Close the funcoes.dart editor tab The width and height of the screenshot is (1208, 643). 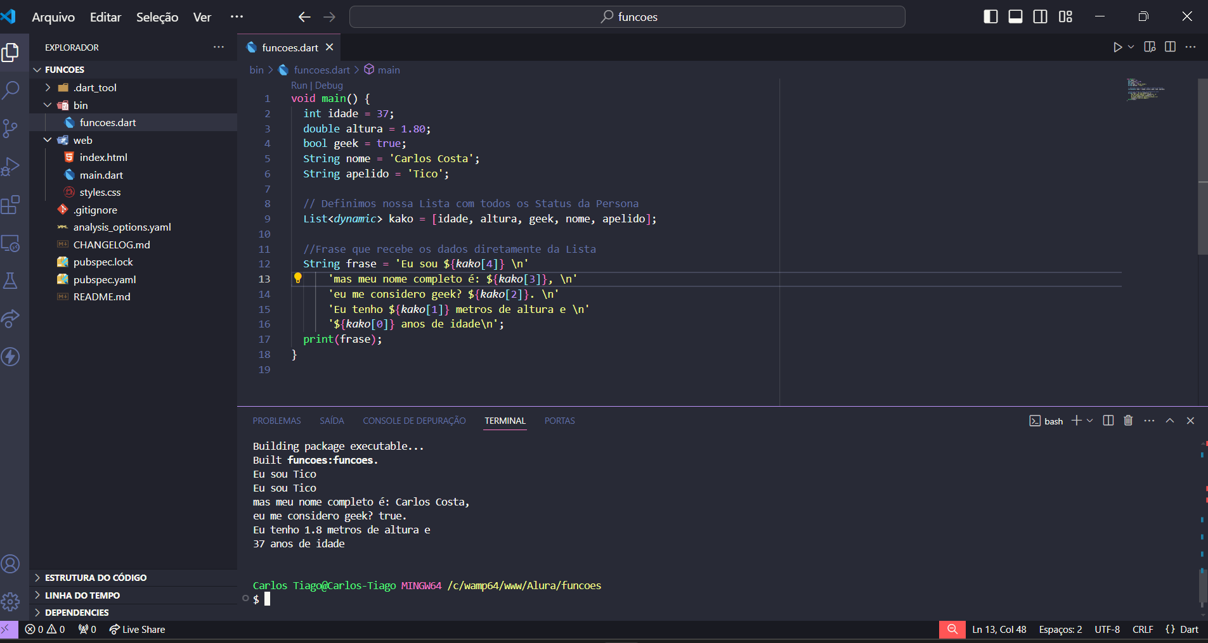[x=329, y=48]
